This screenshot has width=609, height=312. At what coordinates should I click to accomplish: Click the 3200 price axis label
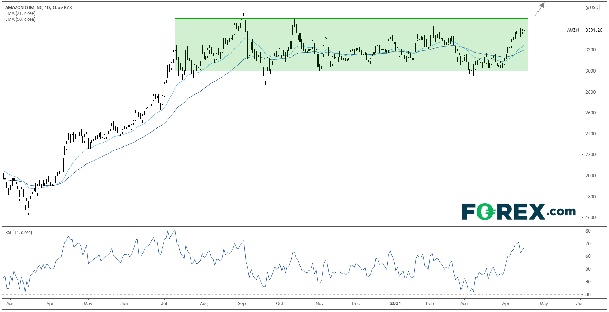590,50
